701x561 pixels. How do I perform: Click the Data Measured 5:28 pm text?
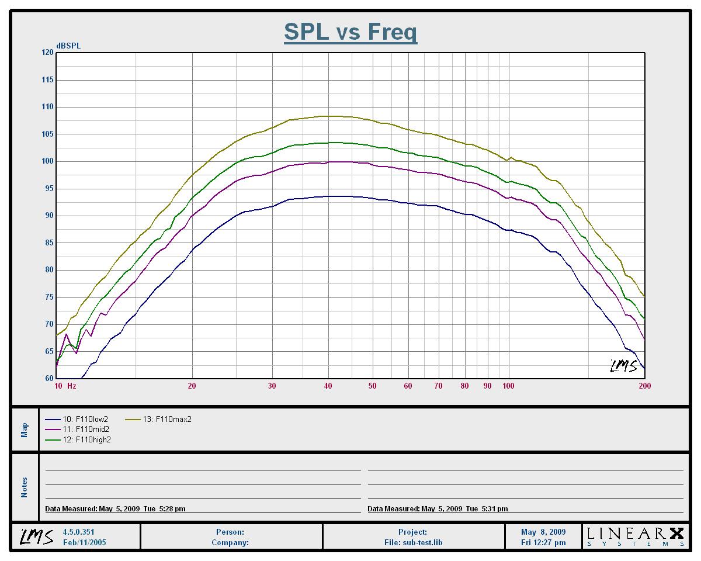coord(116,509)
